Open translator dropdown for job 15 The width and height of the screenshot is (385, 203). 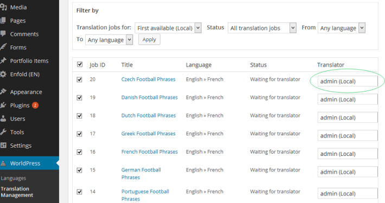point(348,172)
